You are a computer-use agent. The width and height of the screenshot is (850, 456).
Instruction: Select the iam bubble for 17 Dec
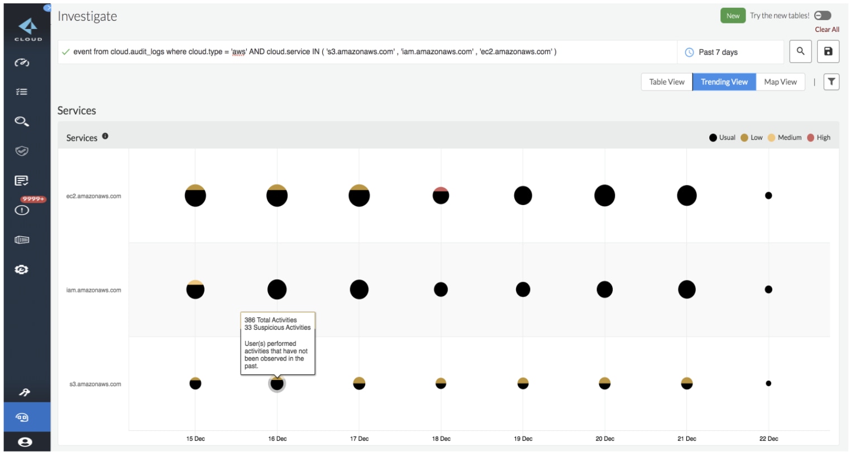359,289
